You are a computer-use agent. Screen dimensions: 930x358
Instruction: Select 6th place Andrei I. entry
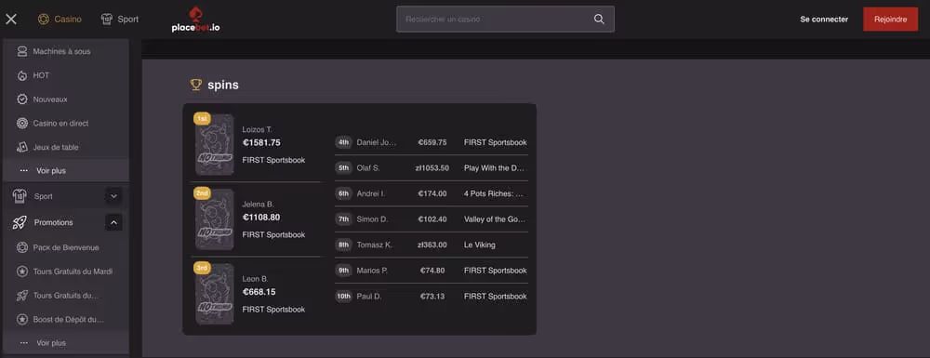tap(432, 193)
